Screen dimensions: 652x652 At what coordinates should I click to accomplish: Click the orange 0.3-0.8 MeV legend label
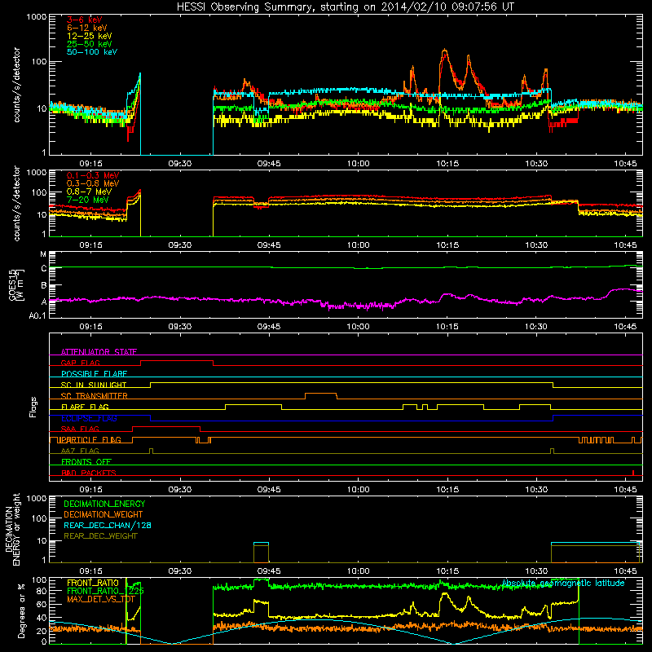pyautogui.click(x=93, y=183)
